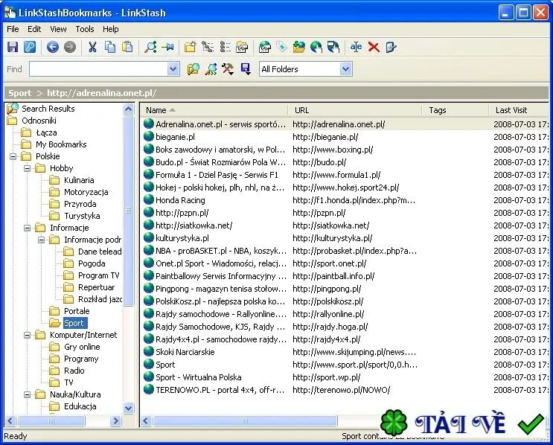The width and height of the screenshot is (553, 445).
Task: Click the red X delete icon
Action: [x=374, y=47]
